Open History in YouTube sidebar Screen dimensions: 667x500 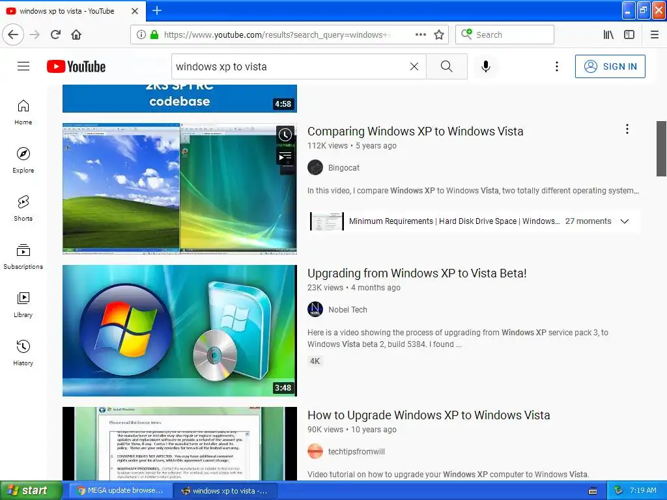(23, 353)
